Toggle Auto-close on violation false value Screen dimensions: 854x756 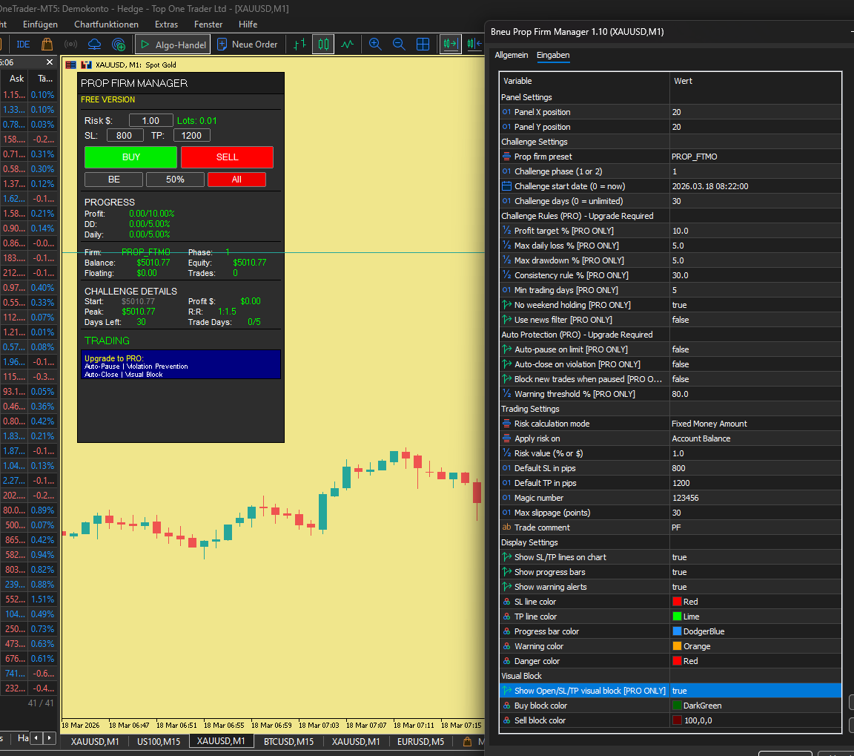[755, 364]
